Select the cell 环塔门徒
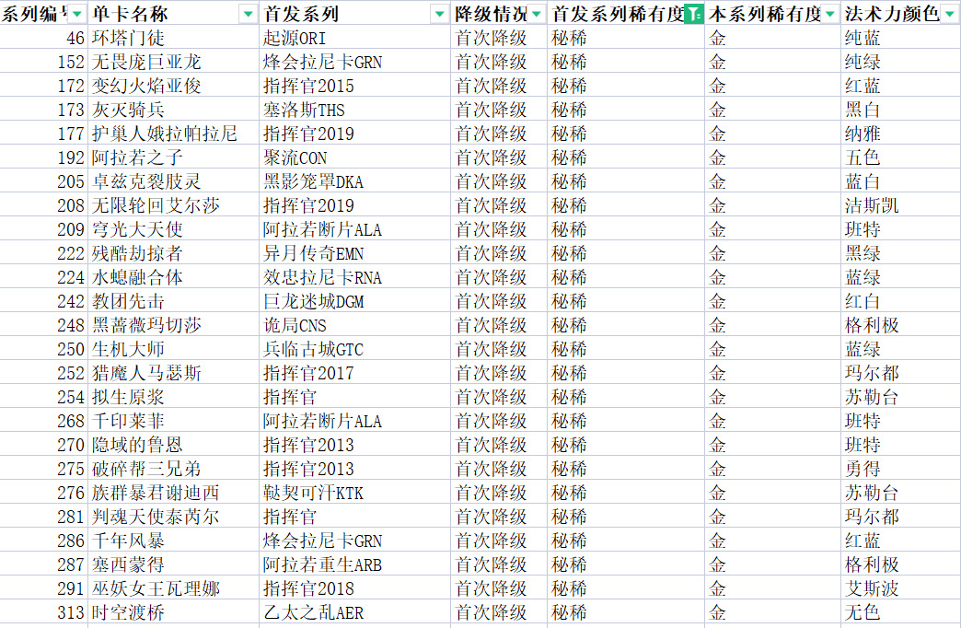The image size is (961, 628). [173, 38]
